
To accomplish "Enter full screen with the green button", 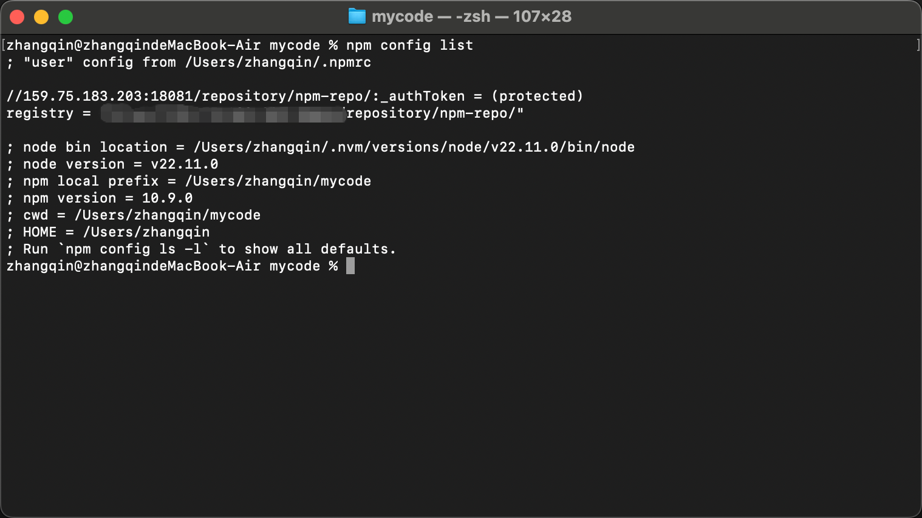I will tap(66, 17).
